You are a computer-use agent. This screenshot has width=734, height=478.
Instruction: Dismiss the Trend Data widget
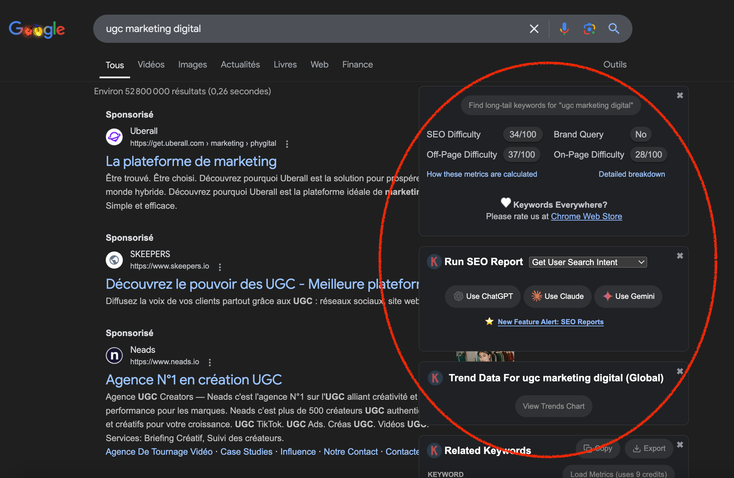click(x=680, y=371)
